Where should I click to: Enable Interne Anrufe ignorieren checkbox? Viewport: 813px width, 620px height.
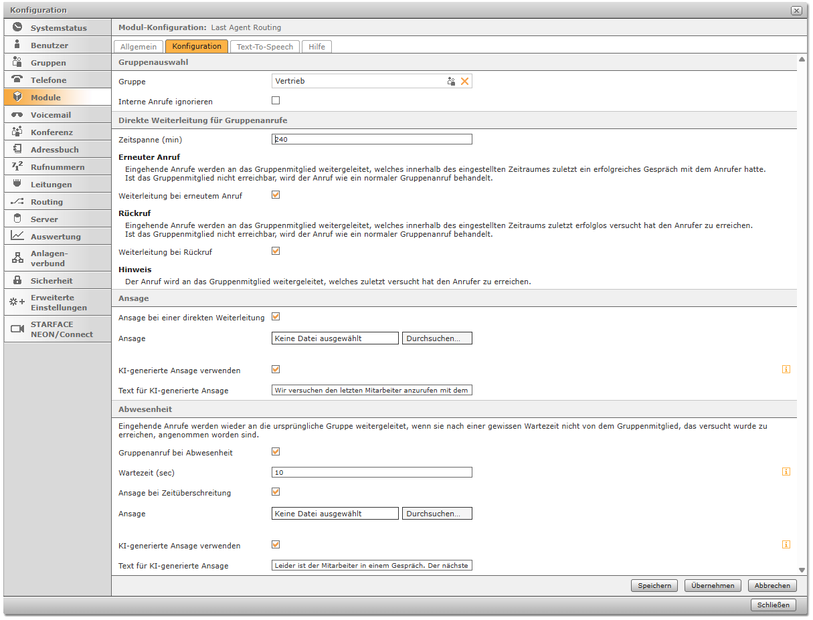pyautogui.click(x=276, y=101)
